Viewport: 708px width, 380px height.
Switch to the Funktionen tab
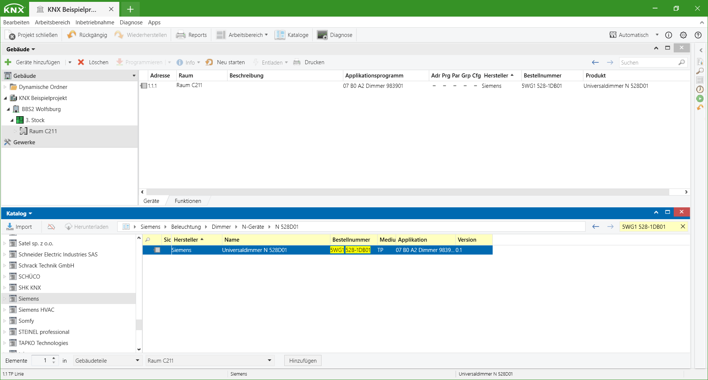click(188, 201)
